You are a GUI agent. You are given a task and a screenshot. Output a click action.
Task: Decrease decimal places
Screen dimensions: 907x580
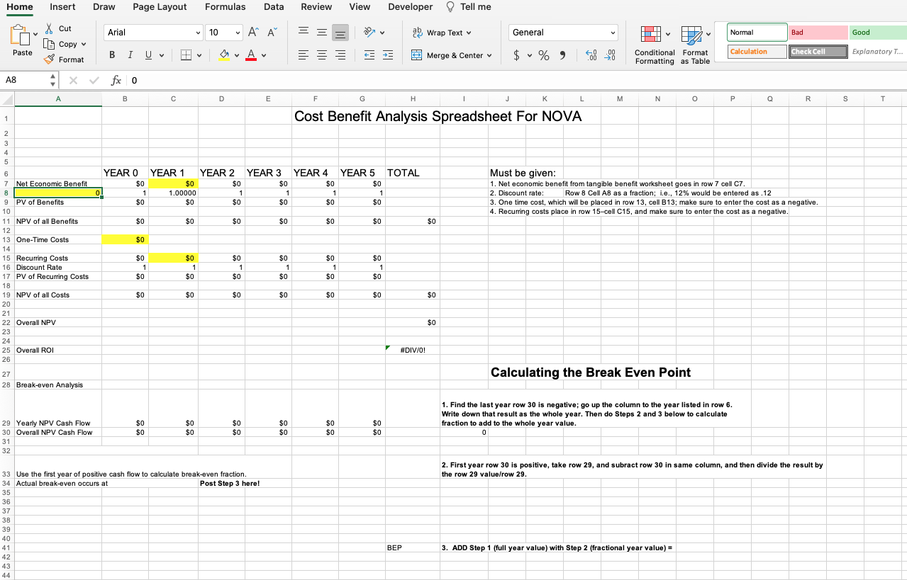610,55
